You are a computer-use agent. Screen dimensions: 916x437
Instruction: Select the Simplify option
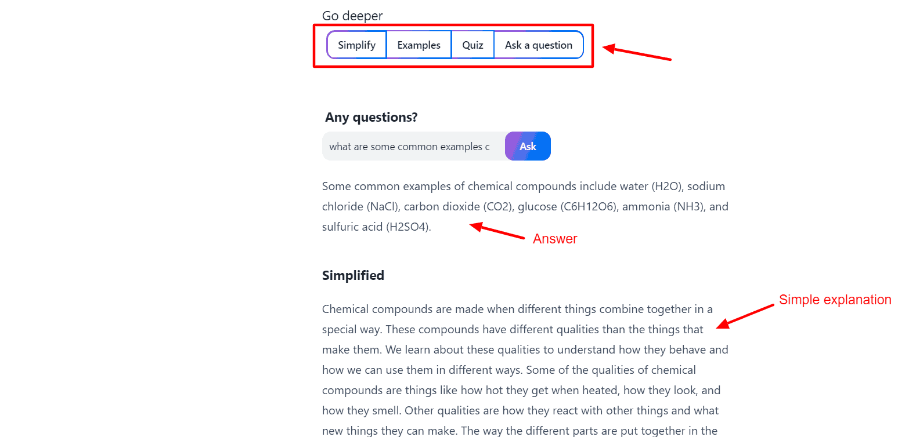coord(356,45)
